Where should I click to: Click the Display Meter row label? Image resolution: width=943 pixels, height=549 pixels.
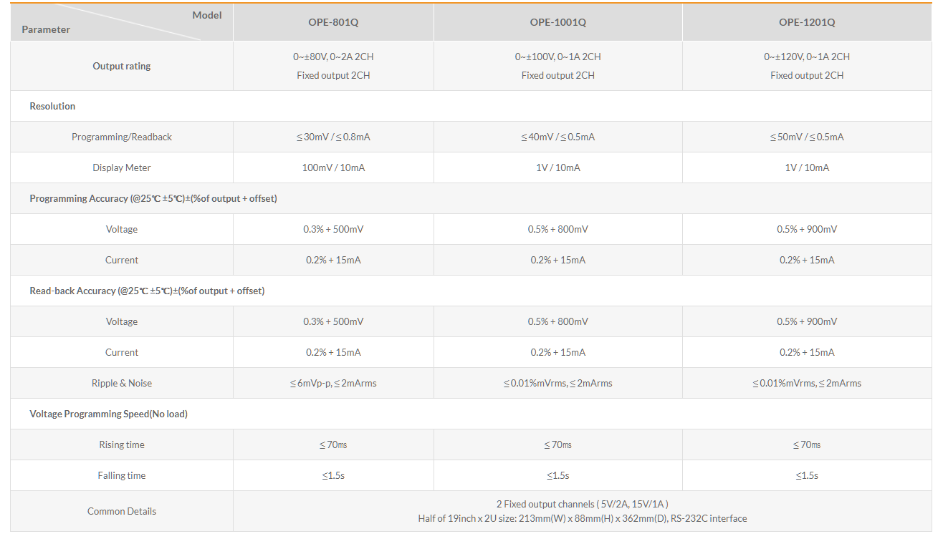[122, 167]
